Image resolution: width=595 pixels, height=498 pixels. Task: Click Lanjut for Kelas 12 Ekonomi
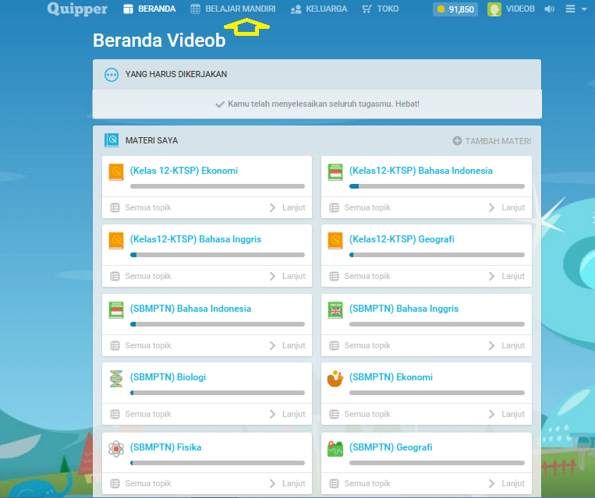(287, 207)
